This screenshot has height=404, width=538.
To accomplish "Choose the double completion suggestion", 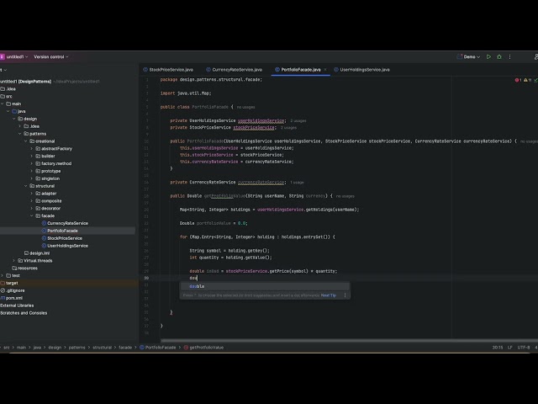I will [x=198, y=286].
